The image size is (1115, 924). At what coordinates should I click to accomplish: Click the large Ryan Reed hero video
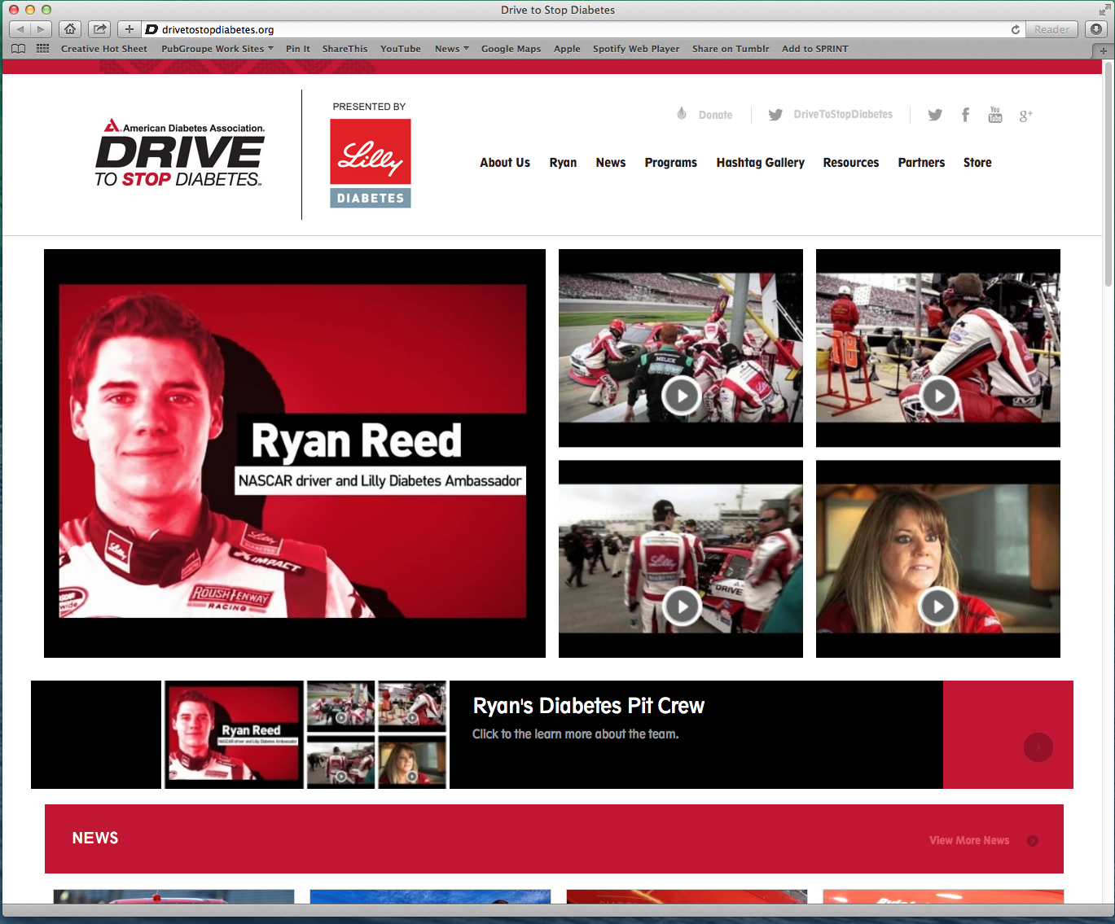click(295, 453)
